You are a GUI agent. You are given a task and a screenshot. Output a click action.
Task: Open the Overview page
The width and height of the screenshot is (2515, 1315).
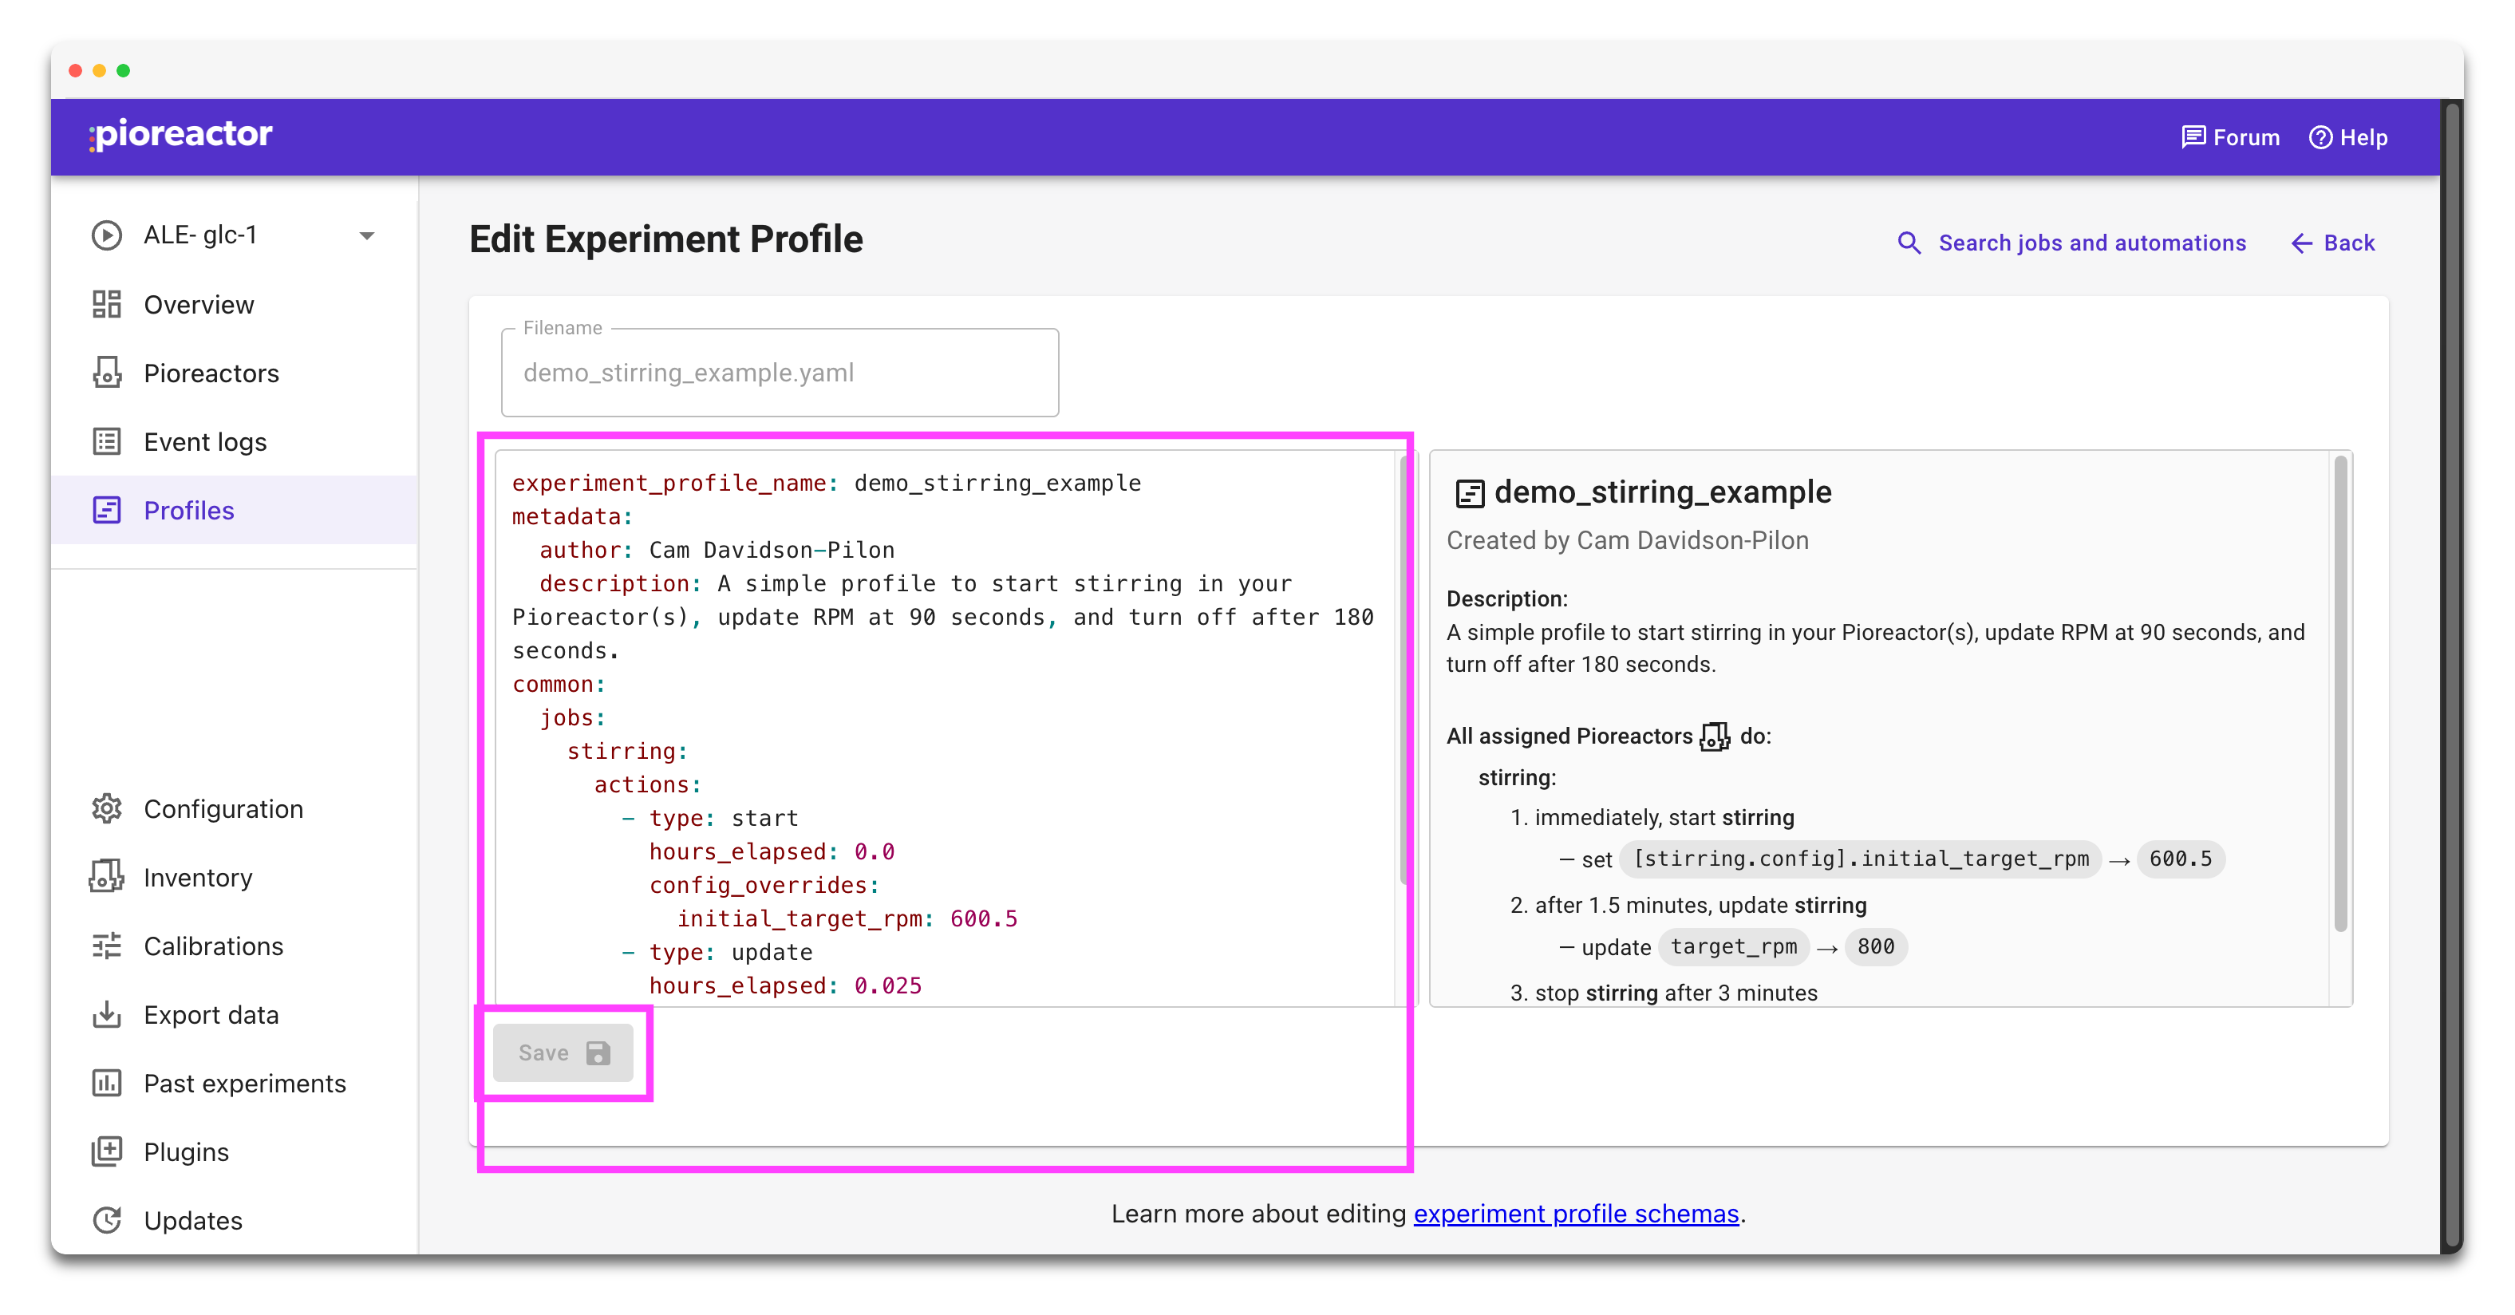point(198,303)
